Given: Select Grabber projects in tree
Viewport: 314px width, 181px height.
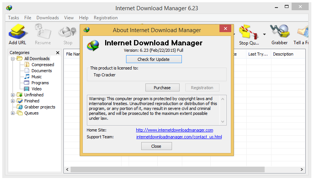Looking at the screenshot, I should [39, 107].
